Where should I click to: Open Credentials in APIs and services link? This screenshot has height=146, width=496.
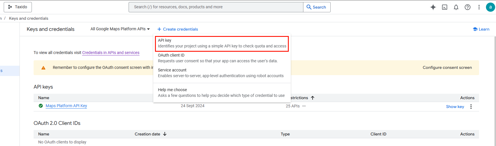pos(111,53)
